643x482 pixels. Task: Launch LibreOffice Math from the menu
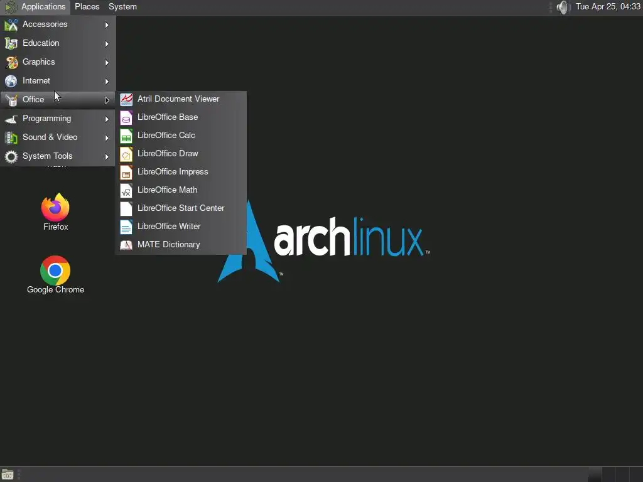pyautogui.click(x=181, y=191)
